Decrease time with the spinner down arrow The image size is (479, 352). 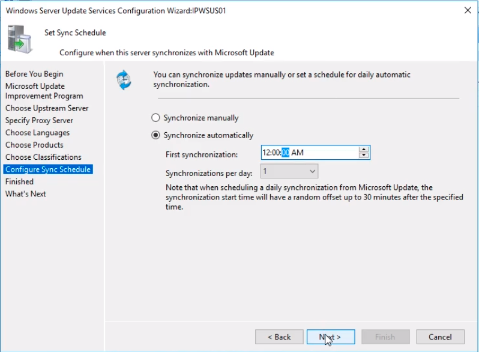[364, 155]
